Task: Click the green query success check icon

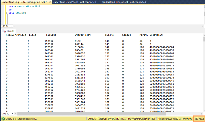Action: click(3, 119)
